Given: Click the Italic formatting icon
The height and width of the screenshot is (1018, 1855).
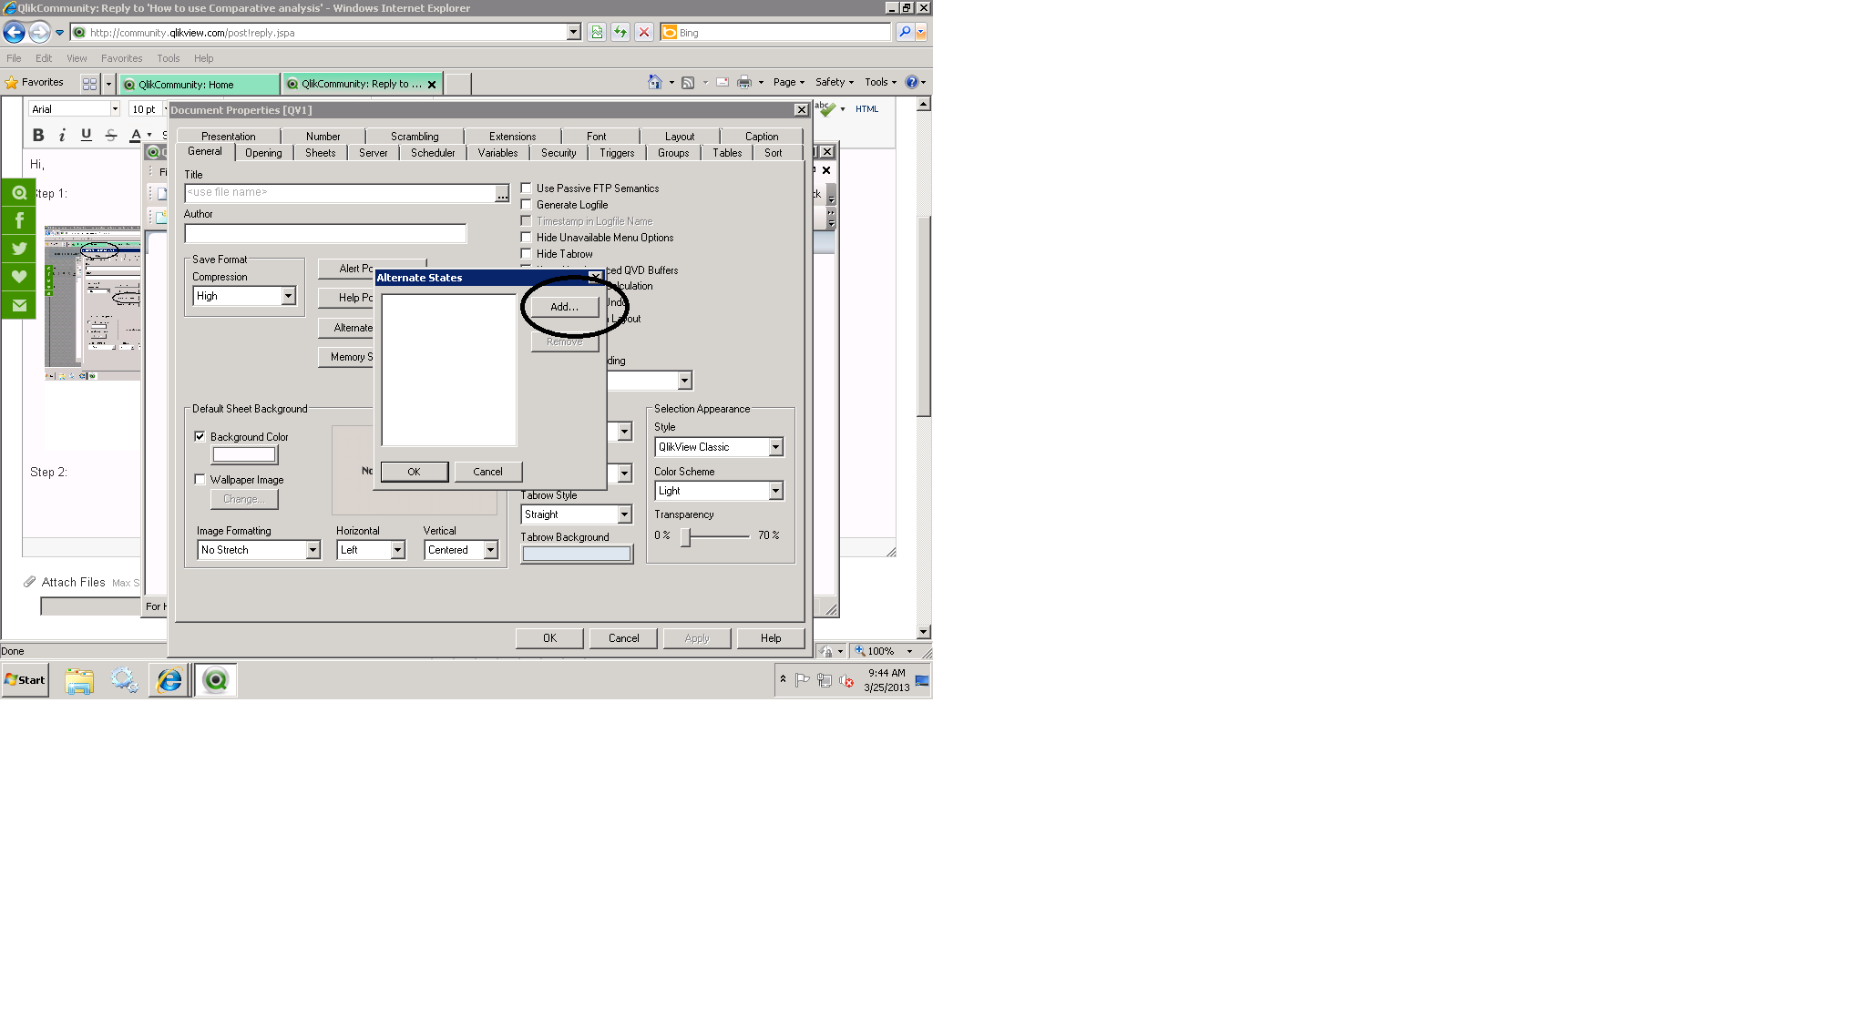Looking at the screenshot, I should click(62, 135).
